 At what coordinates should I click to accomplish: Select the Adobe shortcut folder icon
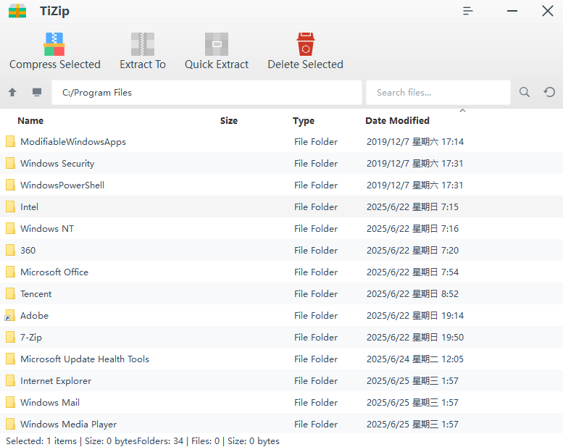[9, 315]
